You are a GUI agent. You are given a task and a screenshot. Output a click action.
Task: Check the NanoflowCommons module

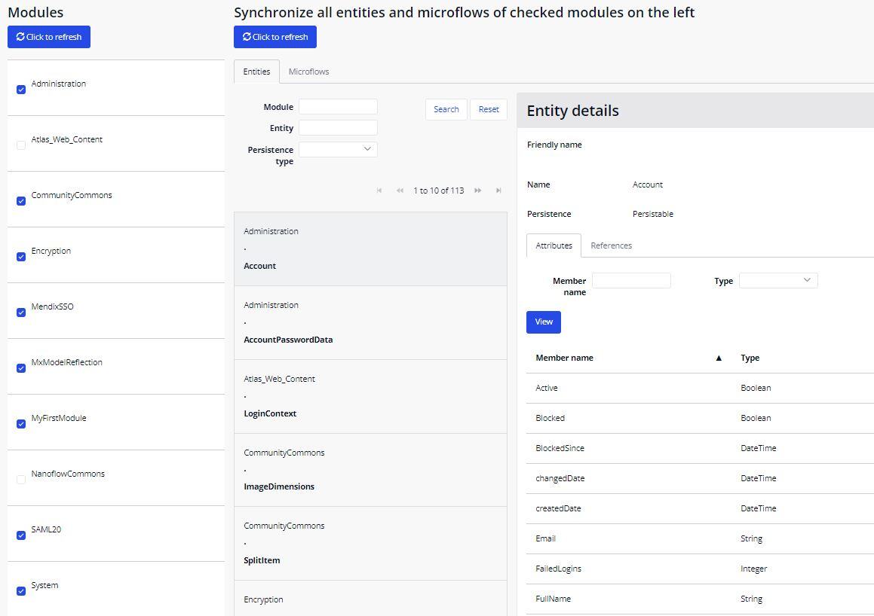[x=20, y=480]
